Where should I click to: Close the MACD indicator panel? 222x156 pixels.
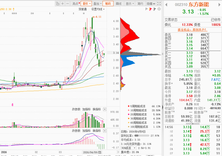click(x=105, y=131)
